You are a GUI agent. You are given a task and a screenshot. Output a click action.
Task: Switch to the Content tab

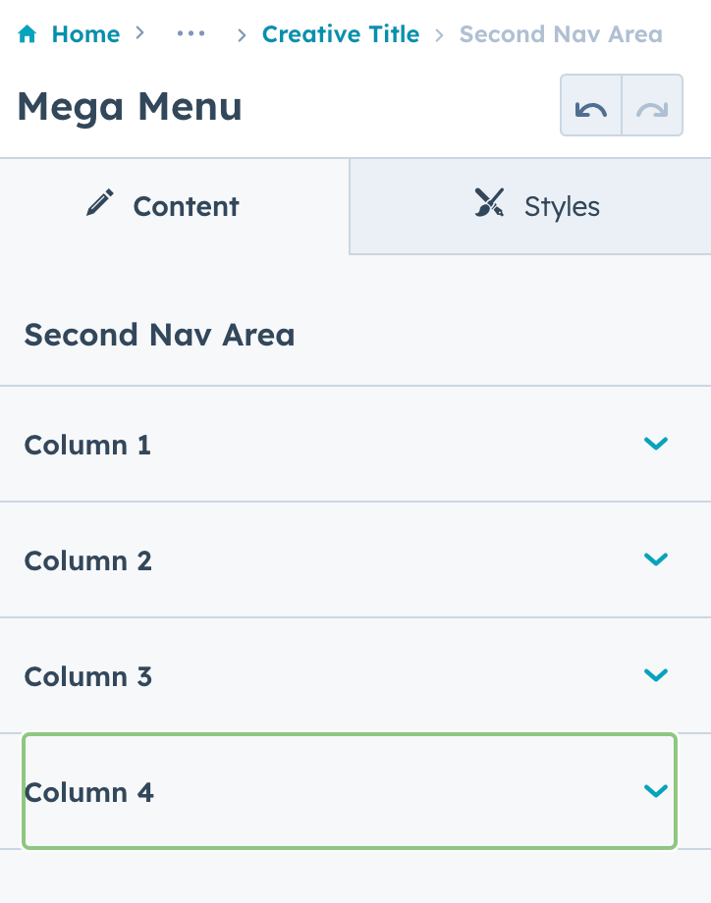(x=175, y=206)
